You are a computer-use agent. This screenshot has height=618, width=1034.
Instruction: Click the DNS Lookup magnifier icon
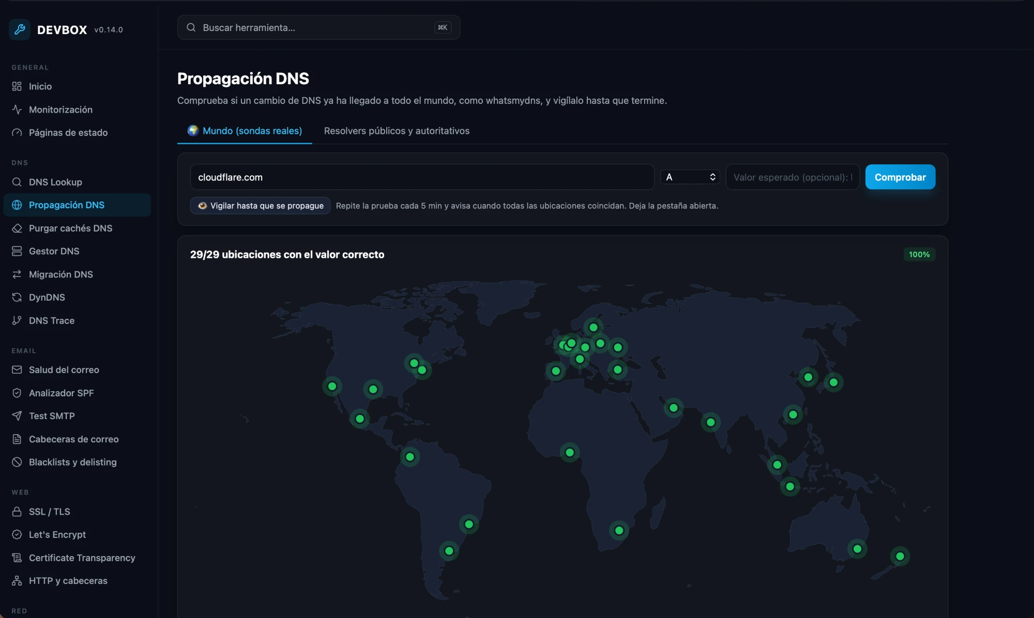[17, 182]
